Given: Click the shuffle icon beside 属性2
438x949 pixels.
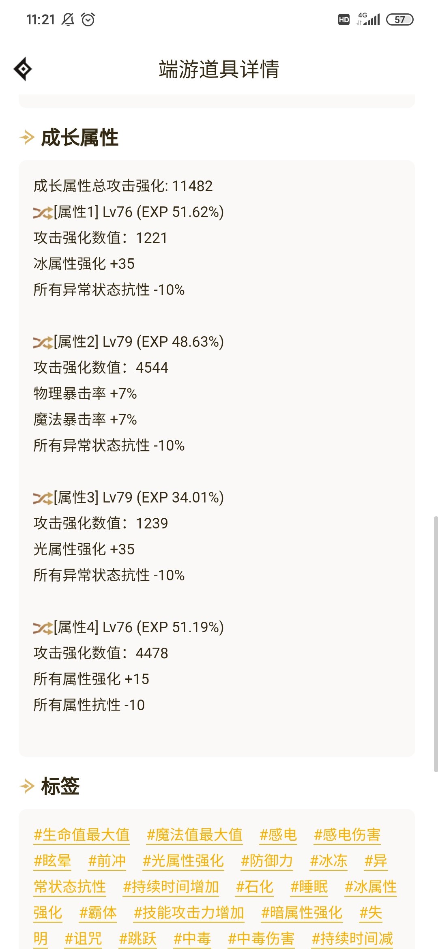Looking at the screenshot, I should (43, 342).
